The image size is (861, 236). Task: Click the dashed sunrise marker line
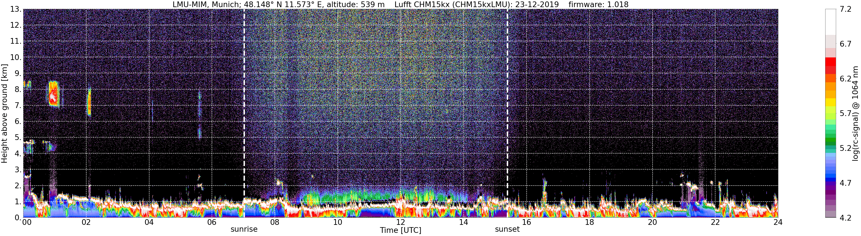244,113
